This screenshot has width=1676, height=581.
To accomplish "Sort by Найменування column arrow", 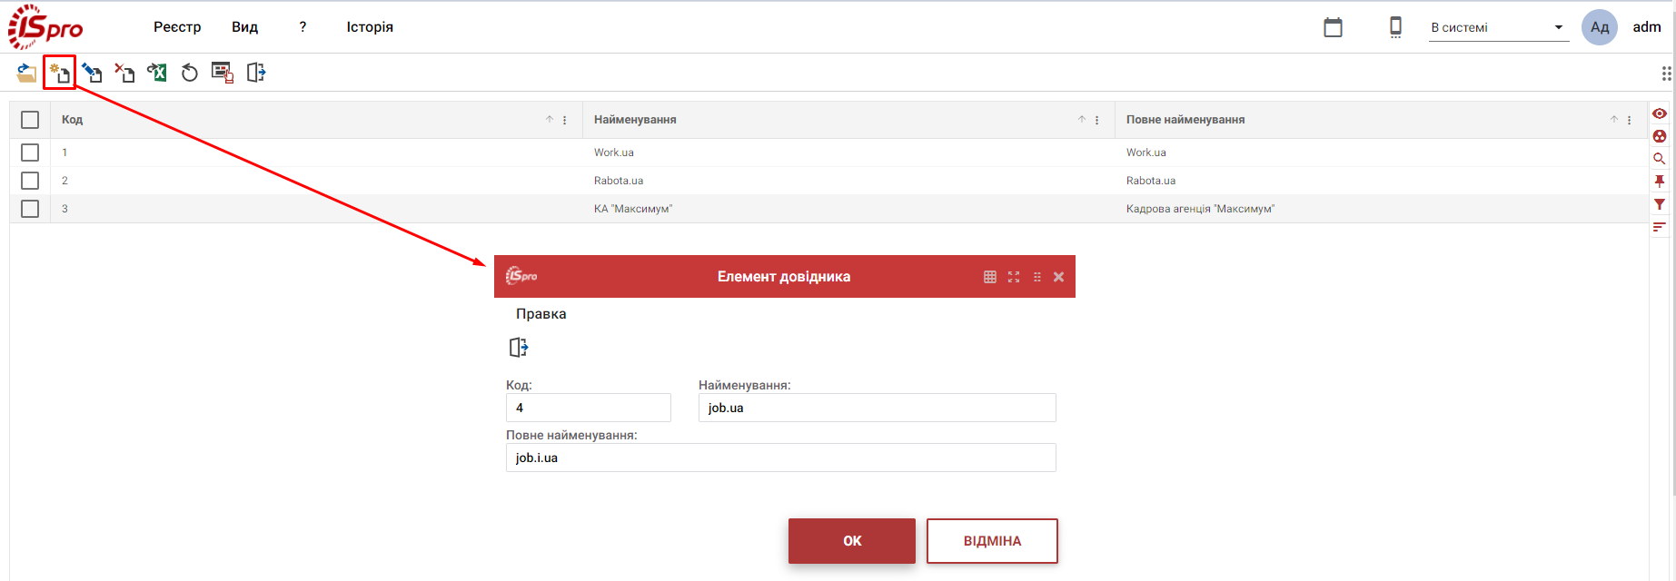I will (1082, 119).
